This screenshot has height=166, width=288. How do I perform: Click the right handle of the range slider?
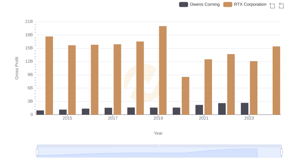click(x=281, y=152)
